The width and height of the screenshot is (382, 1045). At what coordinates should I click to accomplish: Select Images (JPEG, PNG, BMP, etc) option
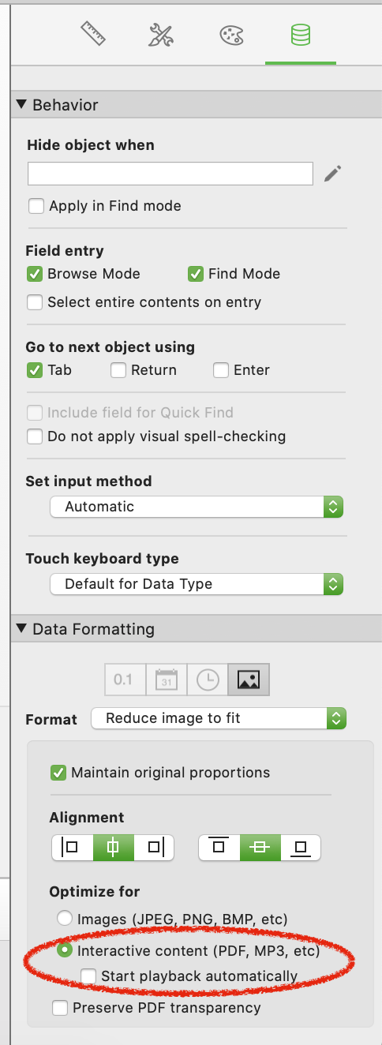[x=64, y=919]
